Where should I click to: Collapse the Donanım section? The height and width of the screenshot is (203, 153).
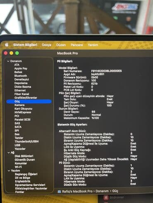point(8,61)
